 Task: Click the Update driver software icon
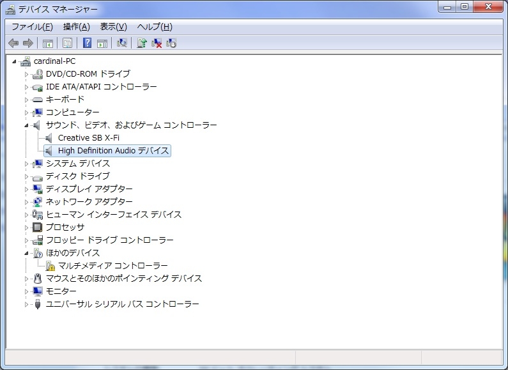[x=142, y=43]
